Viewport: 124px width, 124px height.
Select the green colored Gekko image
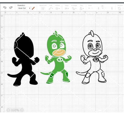(x=56, y=57)
